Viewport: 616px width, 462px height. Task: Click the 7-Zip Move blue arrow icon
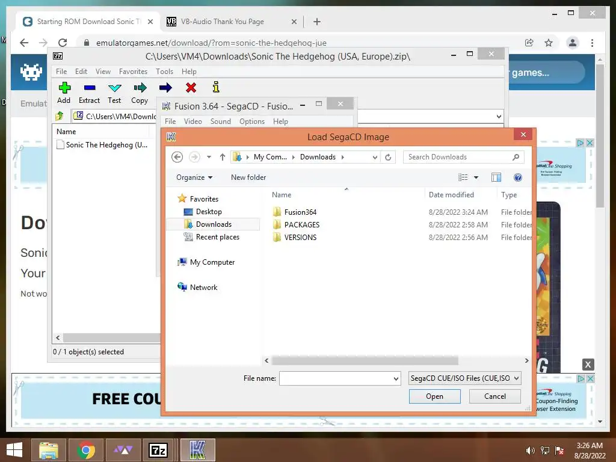[x=165, y=88]
